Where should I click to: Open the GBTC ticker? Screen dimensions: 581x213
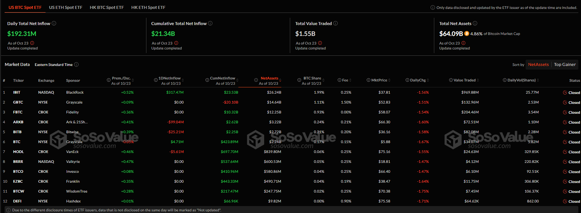coord(18,102)
